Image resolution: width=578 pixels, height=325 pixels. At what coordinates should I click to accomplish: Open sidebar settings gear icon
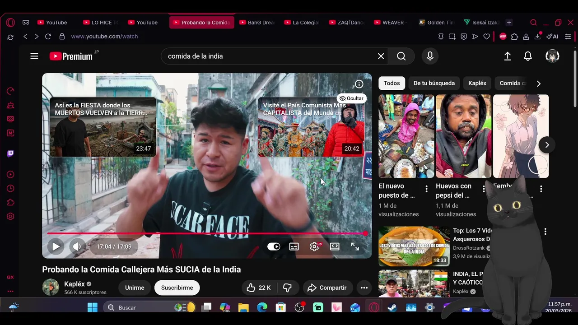(10, 216)
